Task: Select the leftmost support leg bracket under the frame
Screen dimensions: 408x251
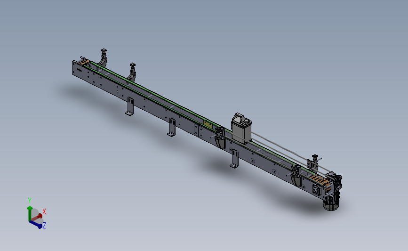Action: pyautogui.click(x=130, y=106)
